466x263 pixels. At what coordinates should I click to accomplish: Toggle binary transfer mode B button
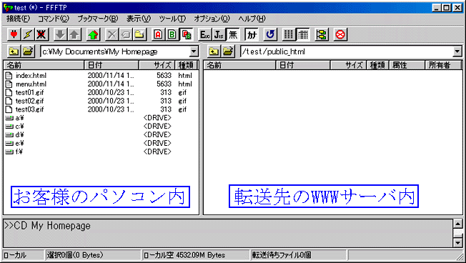172,35
